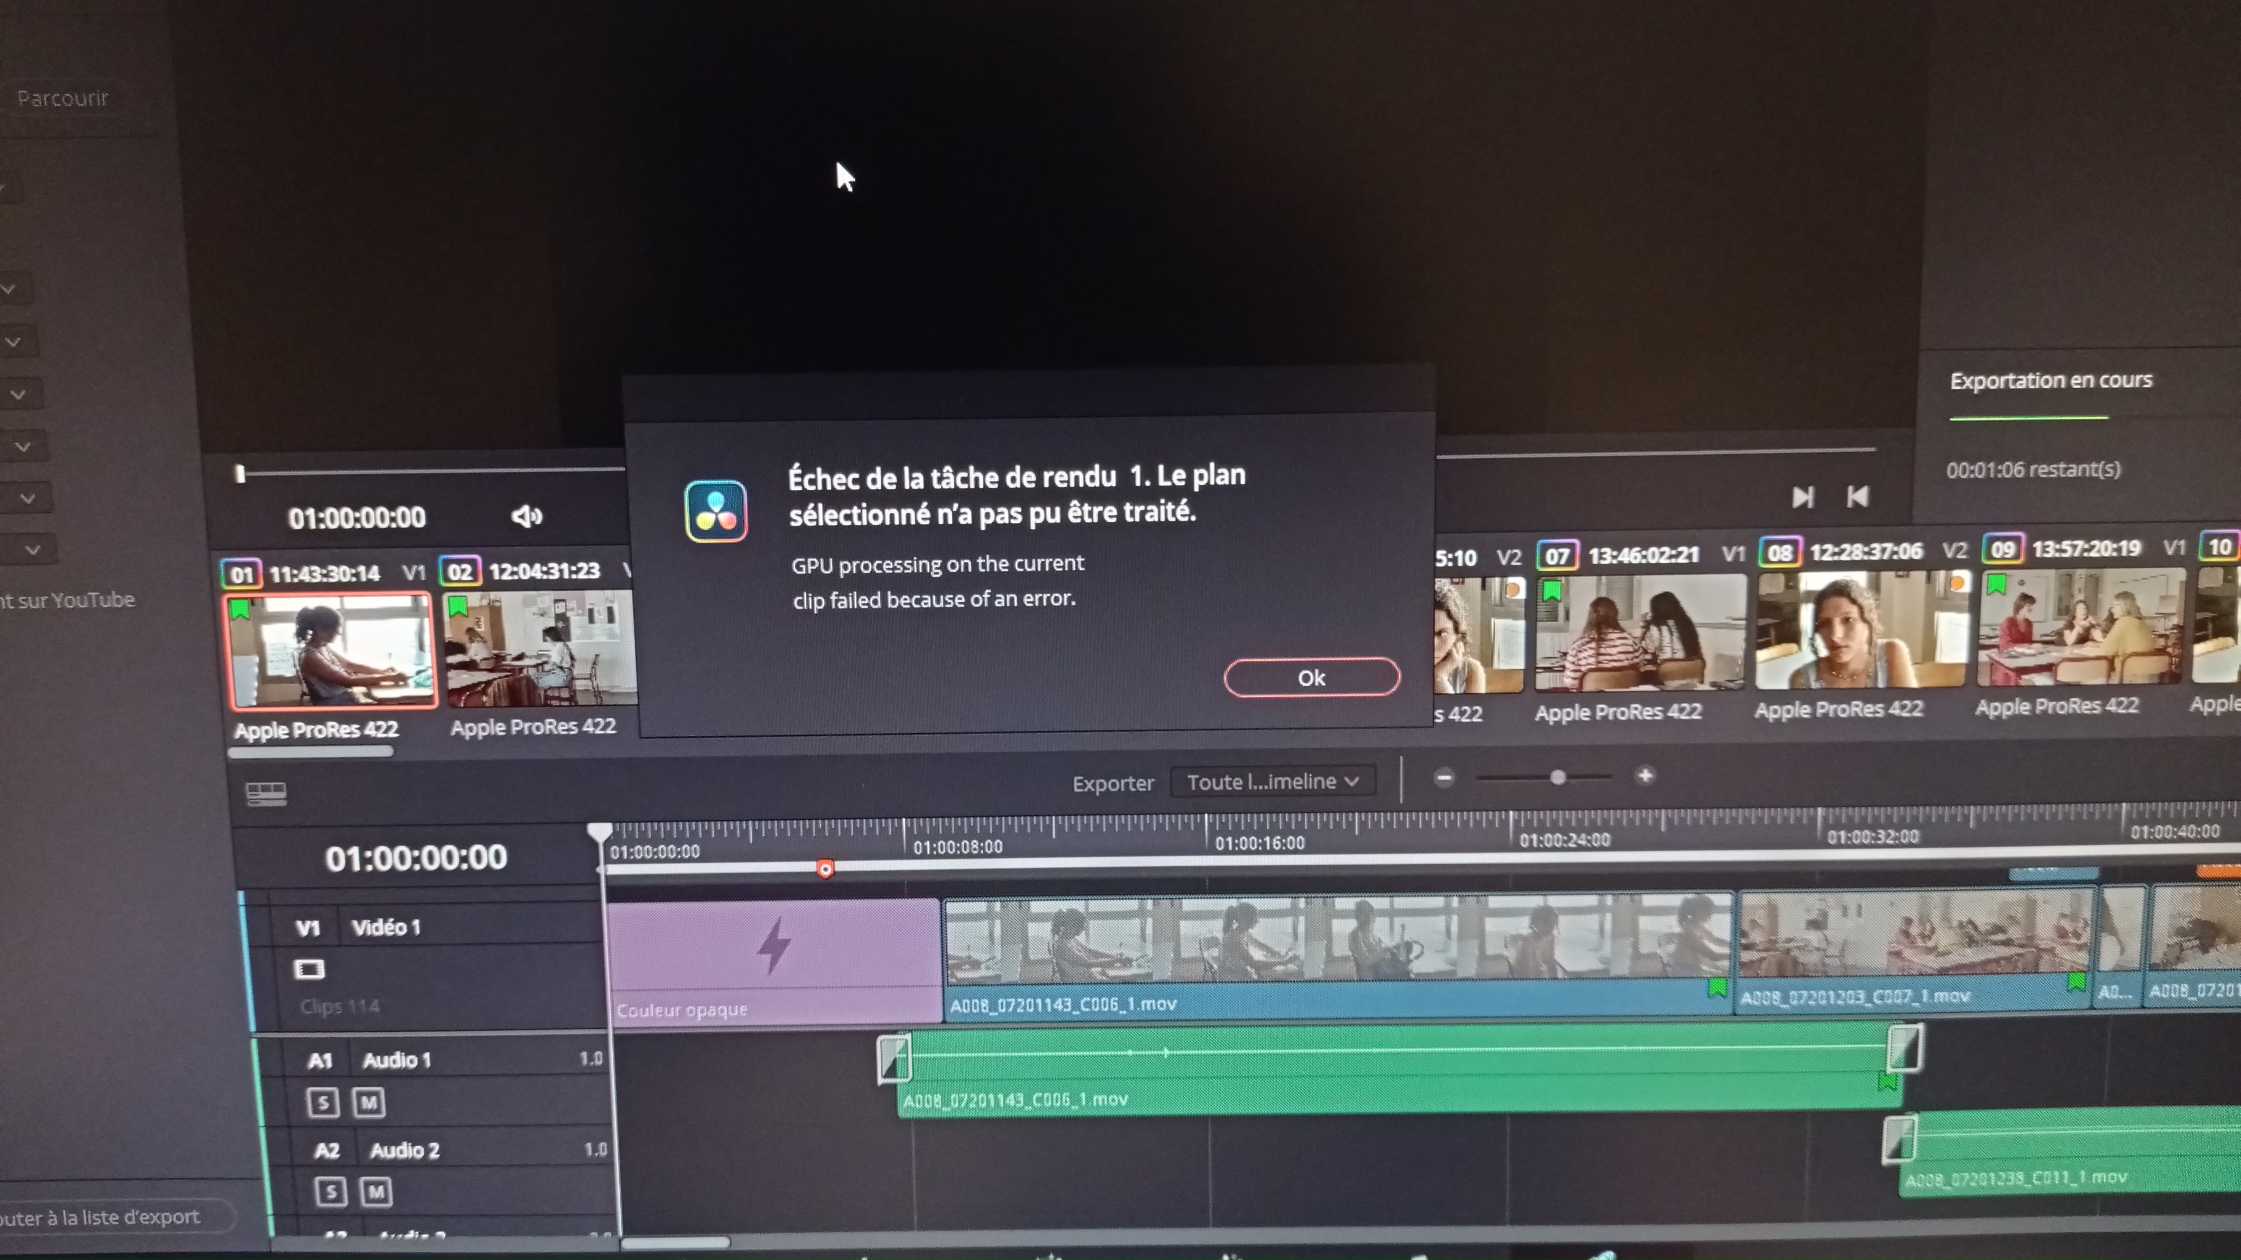Mute the Audio 2 track

pyautogui.click(x=376, y=1191)
